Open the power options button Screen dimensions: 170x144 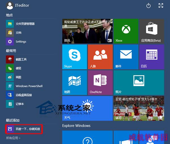[x=148, y=6]
